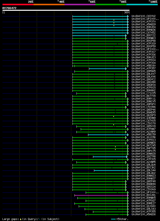Select the UniRef100_Q9M9A5 label
The image size is (160, 221).
[143, 71]
